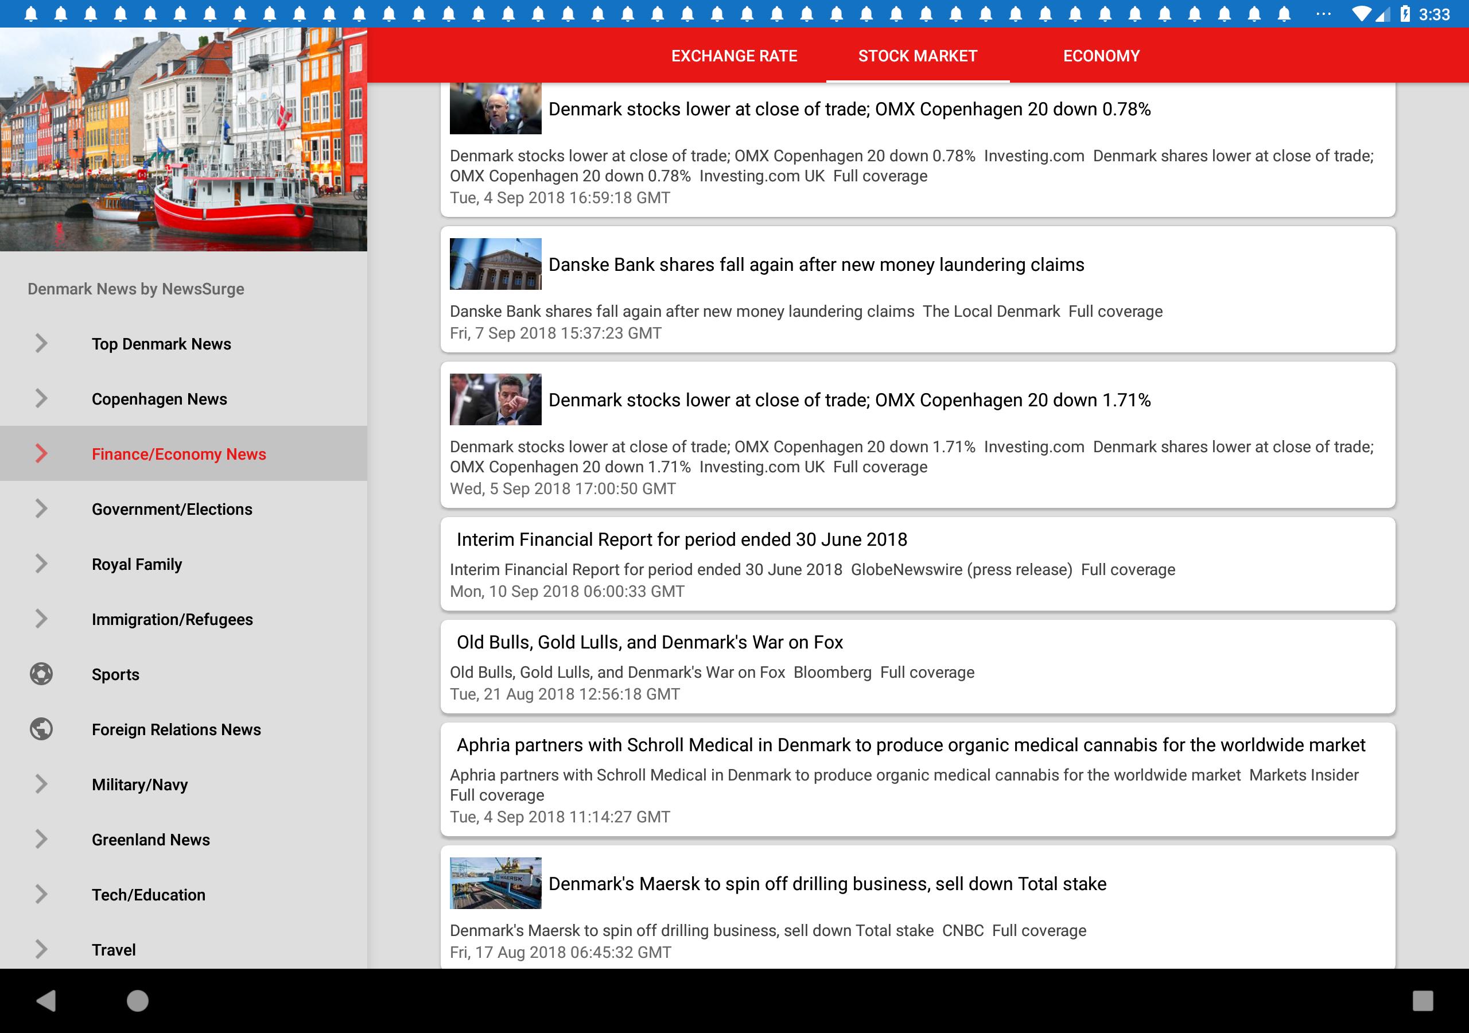
Task: Tap the Copenhagen harbor header image
Action: pyautogui.click(x=184, y=139)
